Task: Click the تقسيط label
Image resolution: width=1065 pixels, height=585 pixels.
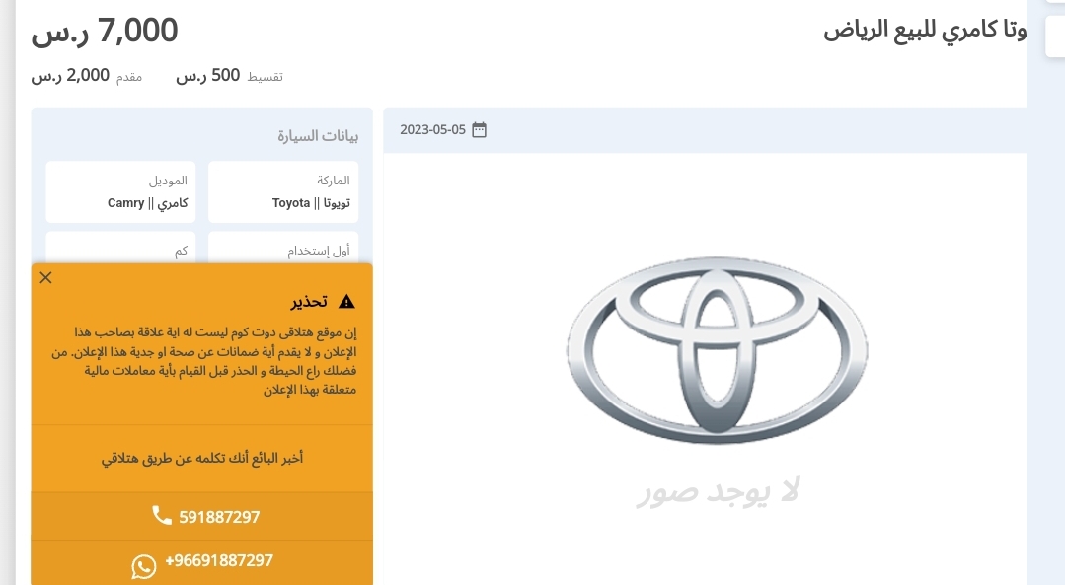Action: click(265, 77)
